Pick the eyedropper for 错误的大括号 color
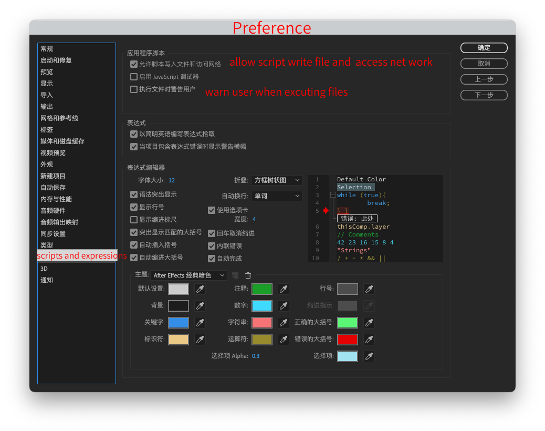Viewport: 545px width, 431px height. click(x=369, y=339)
